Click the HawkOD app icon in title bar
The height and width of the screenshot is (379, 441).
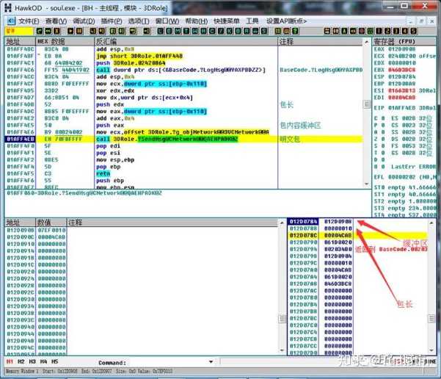pyautogui.click(x=8, y=7)
